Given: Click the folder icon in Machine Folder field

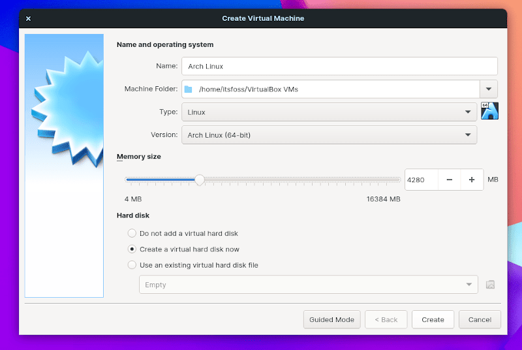Looking at the screenshot, I should [x=189, y=89].
